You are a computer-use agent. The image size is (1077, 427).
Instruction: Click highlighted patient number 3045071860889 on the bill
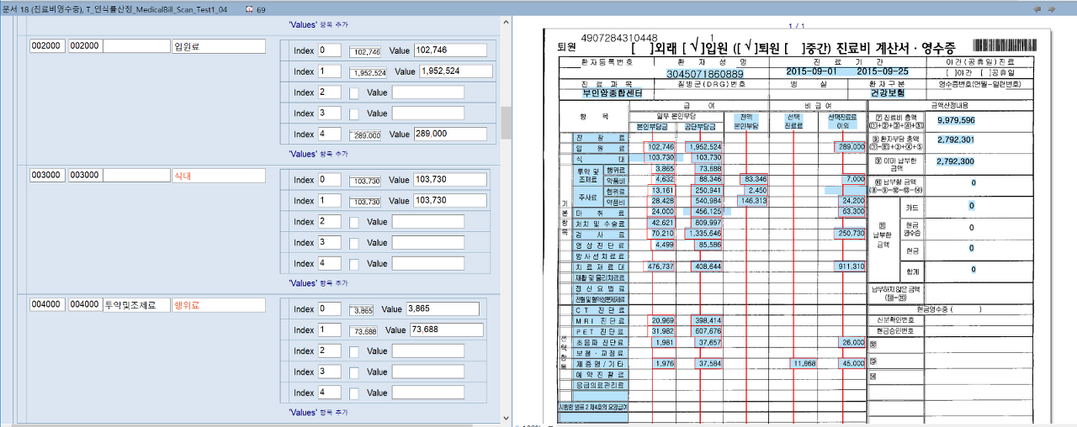point(705,74)
